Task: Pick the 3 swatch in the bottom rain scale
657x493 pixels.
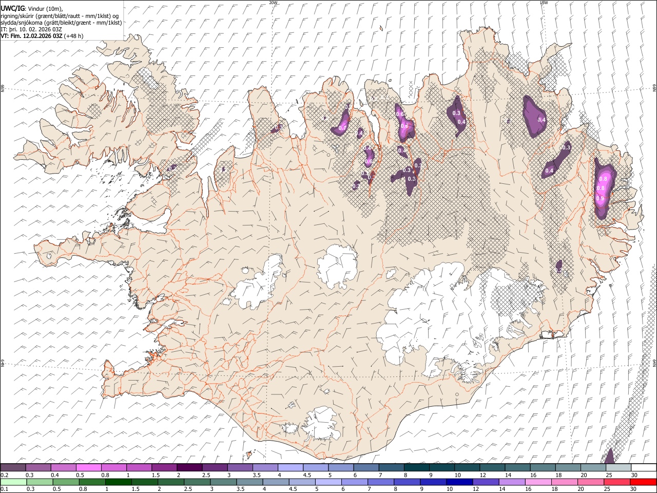Action: [223, 482]
